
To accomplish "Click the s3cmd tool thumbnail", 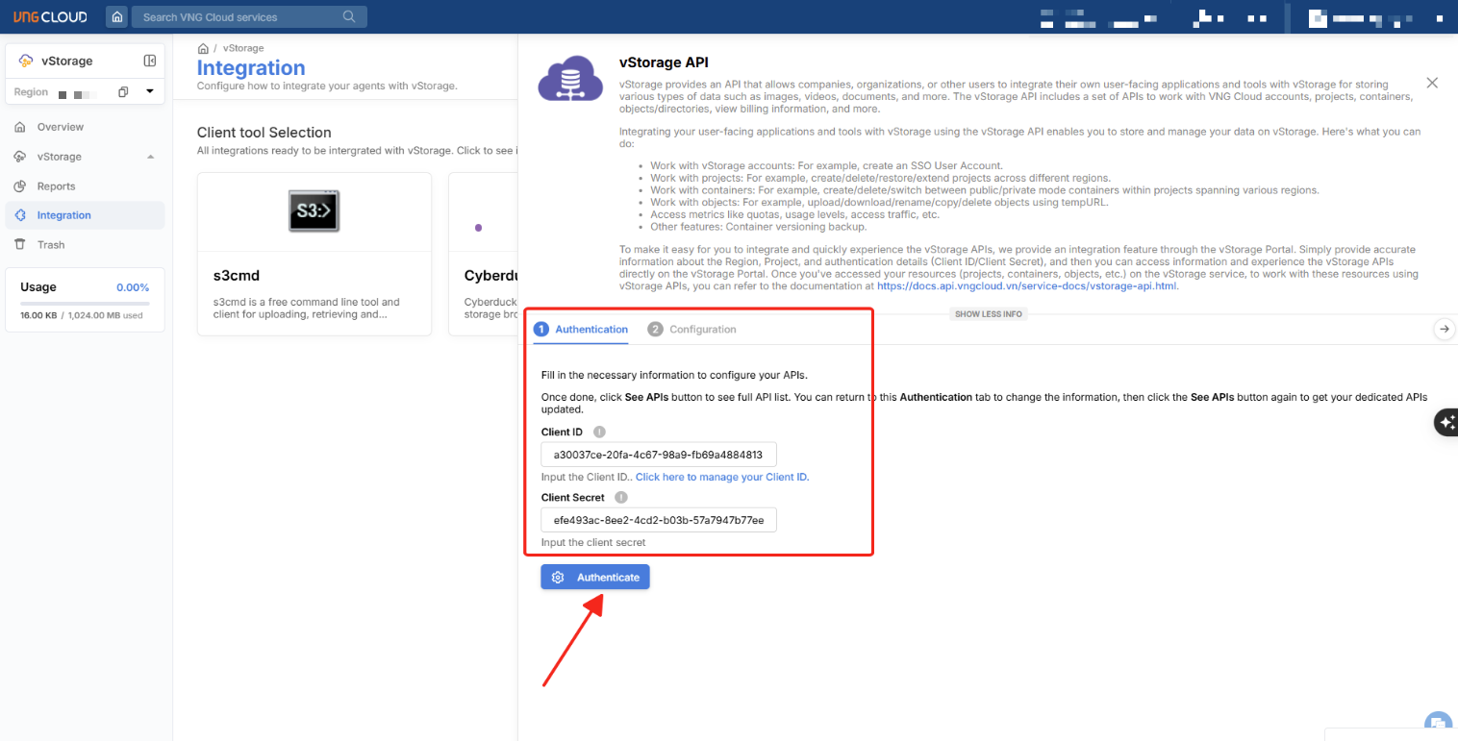I will (314, 210).
